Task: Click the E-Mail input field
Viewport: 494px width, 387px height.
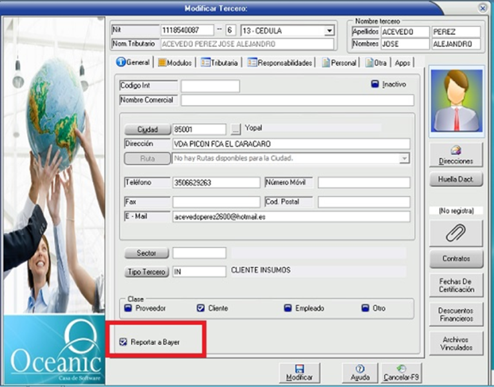Action: click(x=291, y=217)
